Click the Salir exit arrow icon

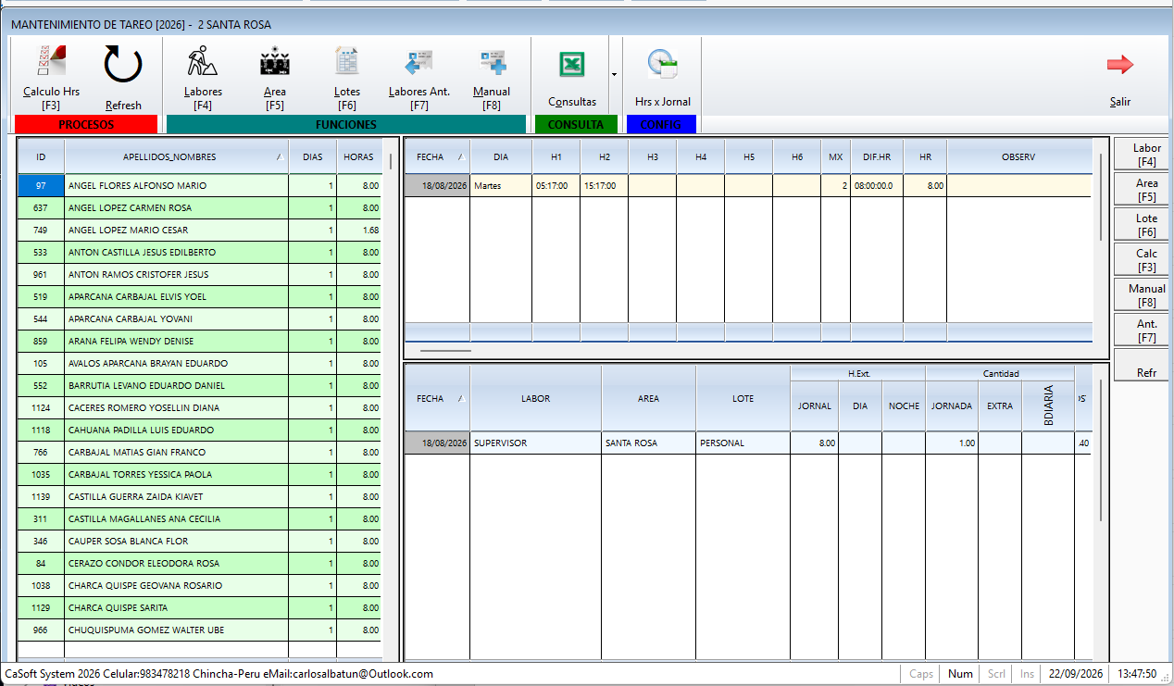click(x=1120, y=64)
